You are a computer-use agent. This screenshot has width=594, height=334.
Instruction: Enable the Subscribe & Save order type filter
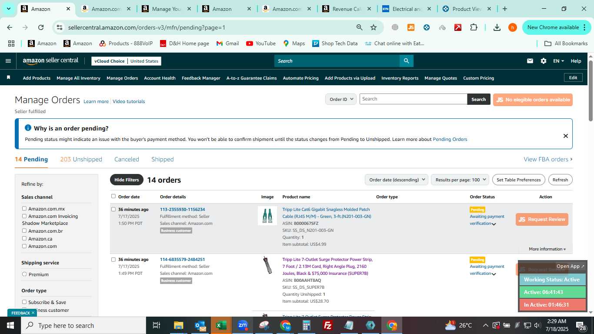tap(24, 302)
